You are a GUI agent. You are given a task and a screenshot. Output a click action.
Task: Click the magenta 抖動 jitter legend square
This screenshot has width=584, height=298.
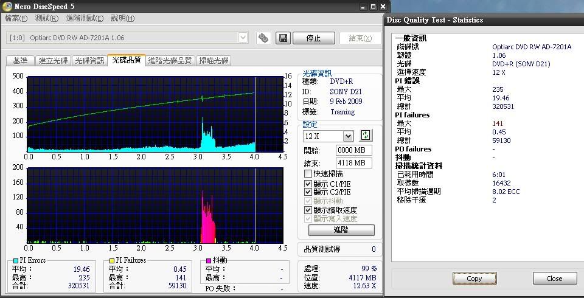click(x=208, y=261)
